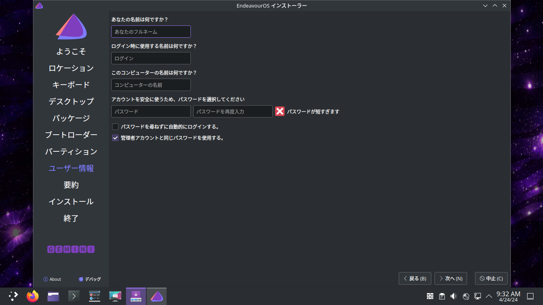Open the clock showing 9:32 AM
The width and height of the screenshot is (543, 305).
[x=508, y=296]
